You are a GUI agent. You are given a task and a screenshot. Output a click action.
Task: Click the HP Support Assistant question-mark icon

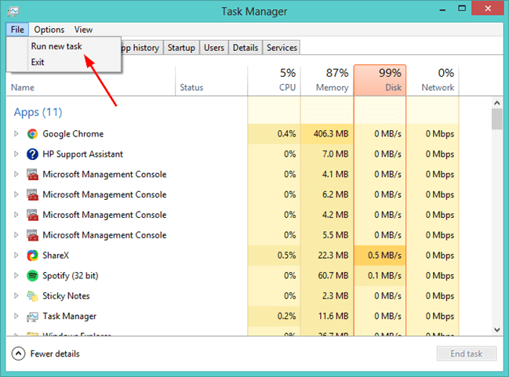(32, 154)
